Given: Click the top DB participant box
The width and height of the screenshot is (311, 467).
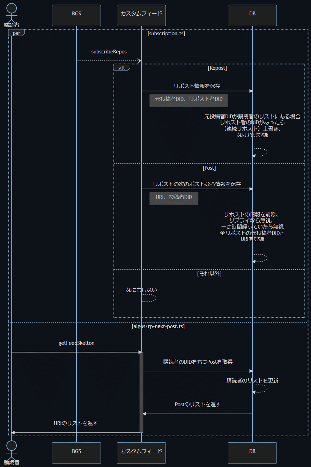Looking at the screenshot, I should point(252,15).
